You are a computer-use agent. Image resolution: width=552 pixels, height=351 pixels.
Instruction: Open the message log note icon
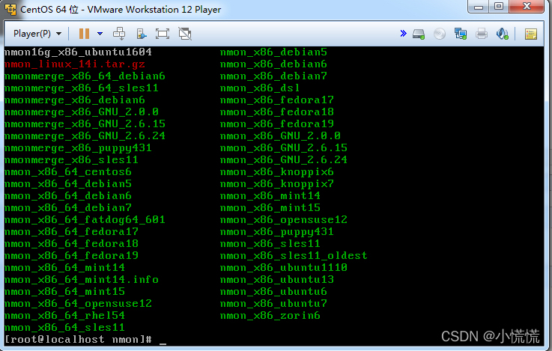point(530,34)
